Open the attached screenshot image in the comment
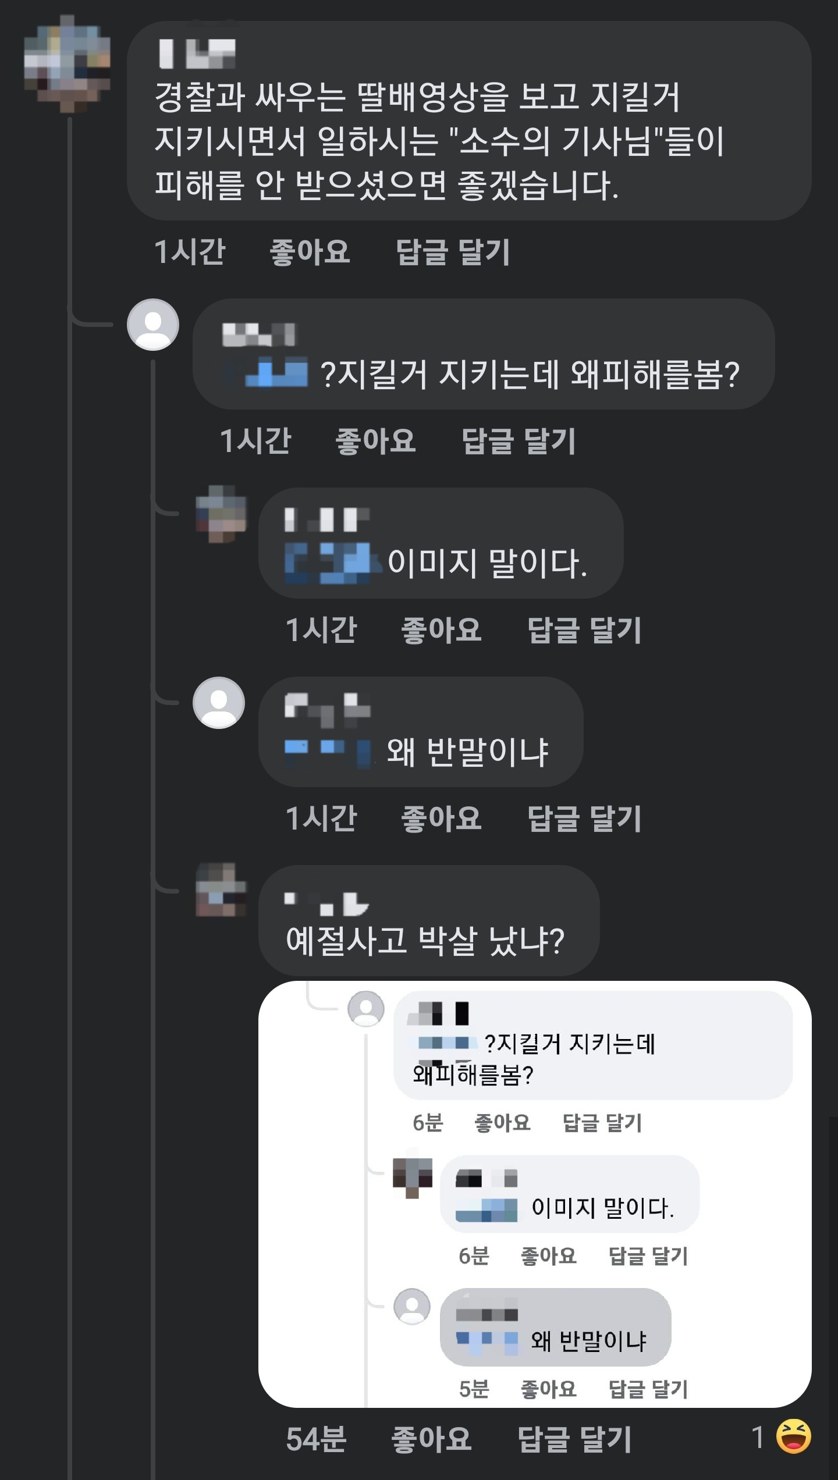This screenshot has width=838, height=1480. click(x=534, y=1194)
